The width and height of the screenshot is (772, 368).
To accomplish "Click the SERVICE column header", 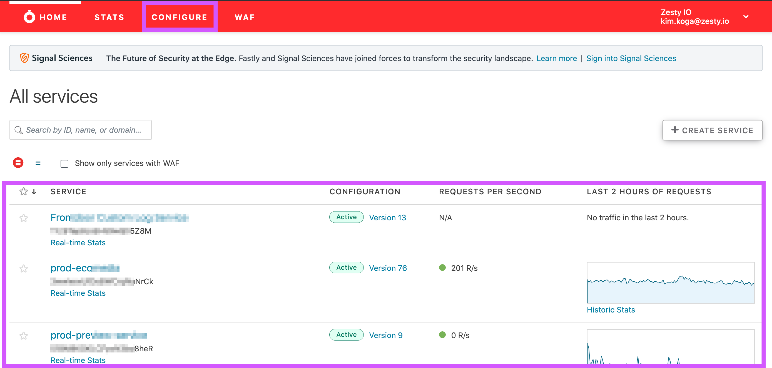I will click(x=68, y=191).
